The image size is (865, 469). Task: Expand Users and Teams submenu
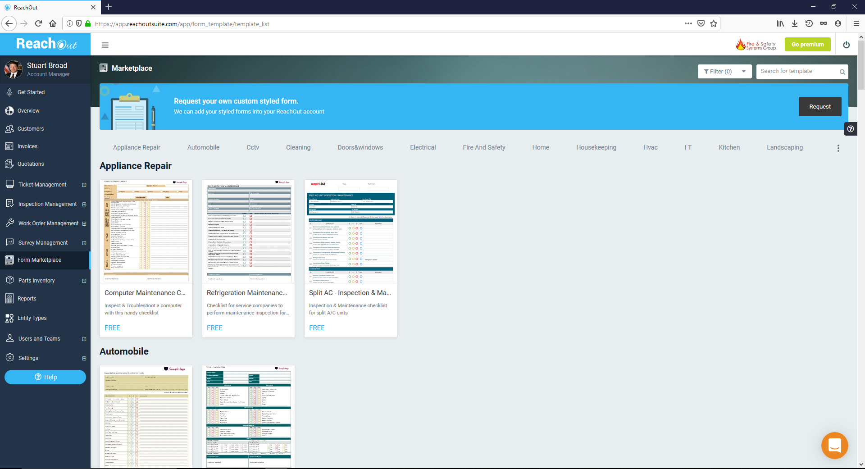pyautogui.click(x=84, y=339)
